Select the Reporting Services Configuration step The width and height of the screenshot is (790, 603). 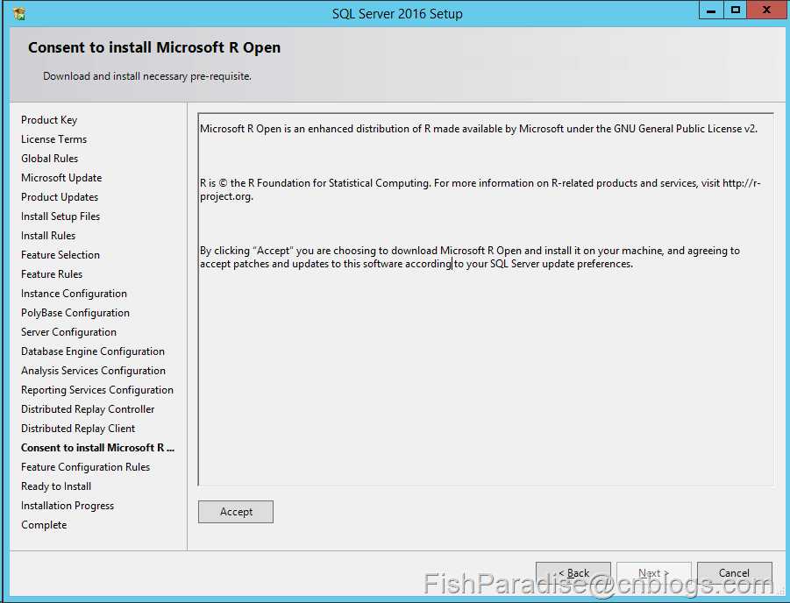click(97, 390)
